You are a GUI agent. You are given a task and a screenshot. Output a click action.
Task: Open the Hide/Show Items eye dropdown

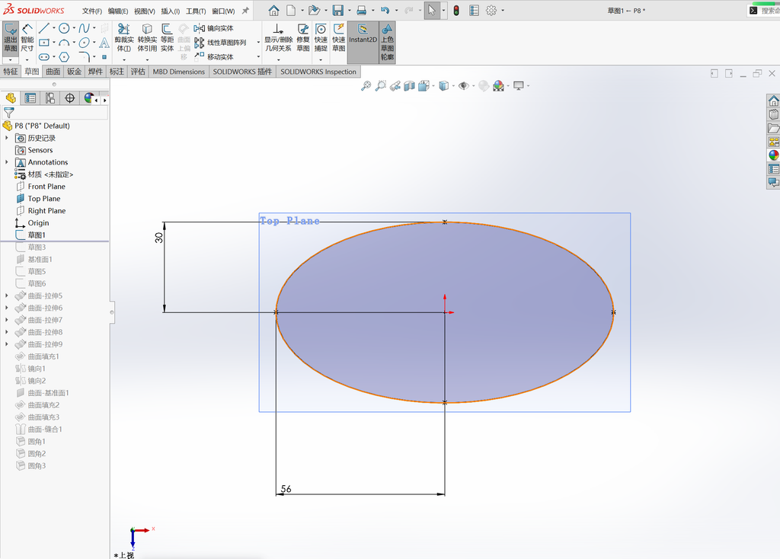(472, 86)
